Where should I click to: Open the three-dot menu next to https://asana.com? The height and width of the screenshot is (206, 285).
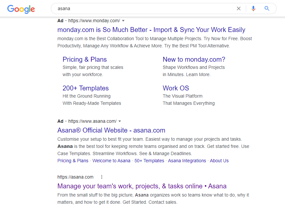tap(102, 177)
